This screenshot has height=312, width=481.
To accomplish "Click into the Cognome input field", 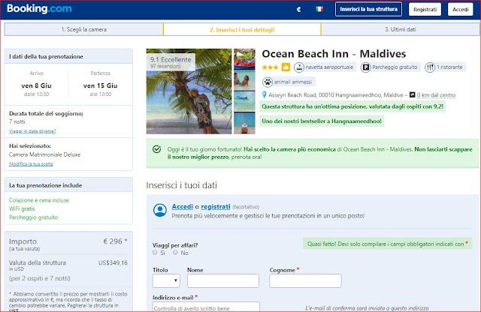I will pos(305,280).
